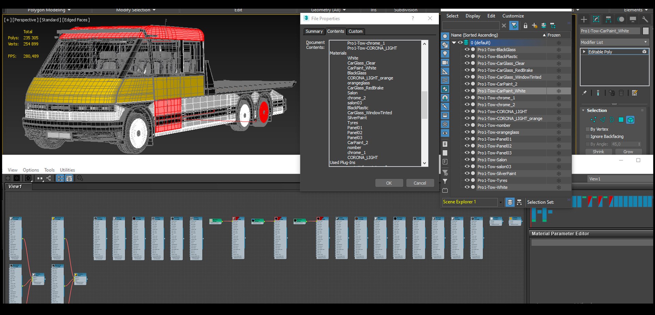Expand the Editable Poly stack entry
The height and width of the screenshot is (315, 655).
pos(584,52)
